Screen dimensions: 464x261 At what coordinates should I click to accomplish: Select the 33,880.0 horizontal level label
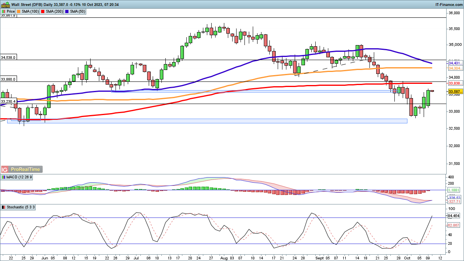(x=8, y=79)
